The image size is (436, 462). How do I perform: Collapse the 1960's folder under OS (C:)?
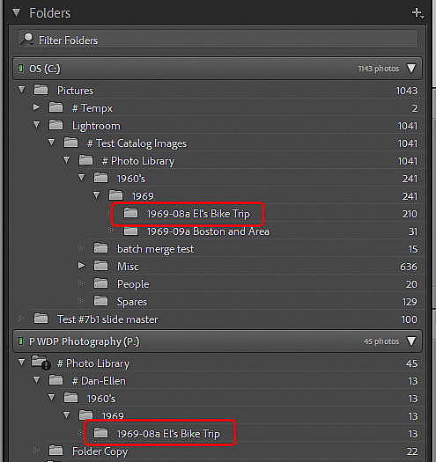point(82,178)
